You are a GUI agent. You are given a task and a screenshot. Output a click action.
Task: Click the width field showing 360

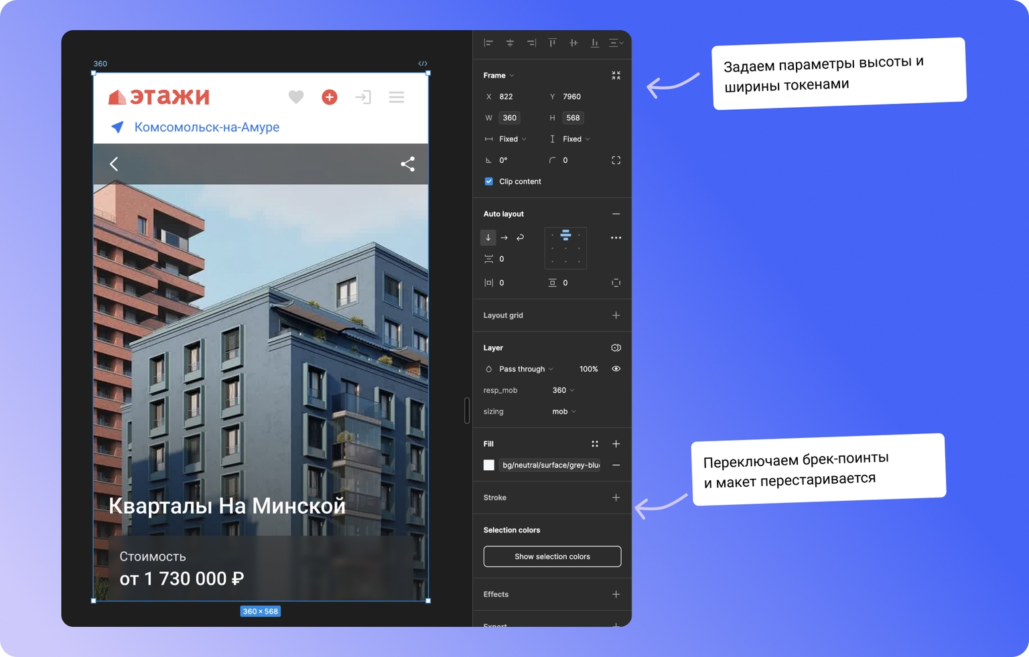point(510,118)
